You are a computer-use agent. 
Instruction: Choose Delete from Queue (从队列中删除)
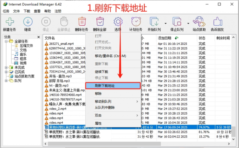pyautogui.click(x=113, y=108)
